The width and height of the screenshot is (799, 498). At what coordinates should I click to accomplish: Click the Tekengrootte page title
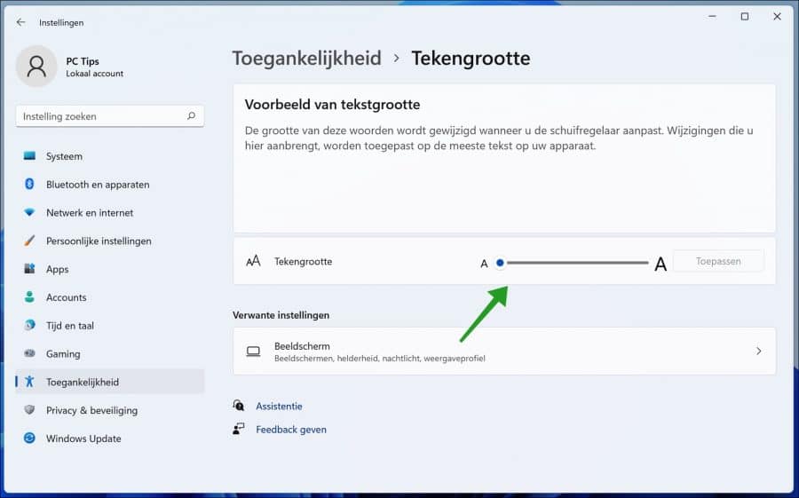click(x=471, y=58)
